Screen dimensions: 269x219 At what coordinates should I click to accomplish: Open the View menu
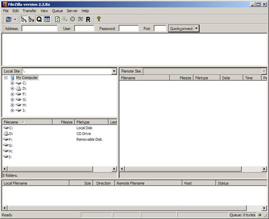(44, 11)
